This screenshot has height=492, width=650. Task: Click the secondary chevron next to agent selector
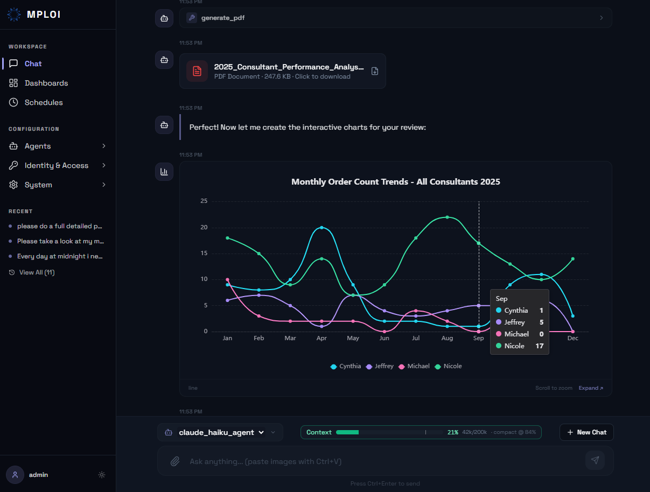[x=273, y=432]
